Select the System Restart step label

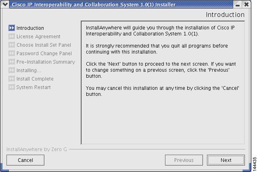pyautogui.click(x=33, y=87)
